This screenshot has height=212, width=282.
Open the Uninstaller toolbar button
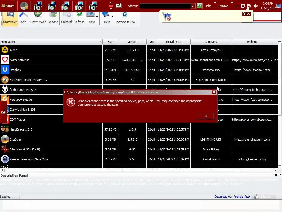click(x=10, y=19)
